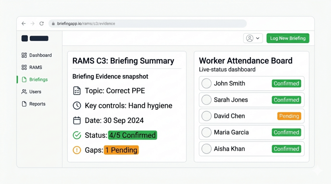This screenshot has height=184, width=331.
Task: Click David Chen's Pending badge
Action: [x=289, y=116]
